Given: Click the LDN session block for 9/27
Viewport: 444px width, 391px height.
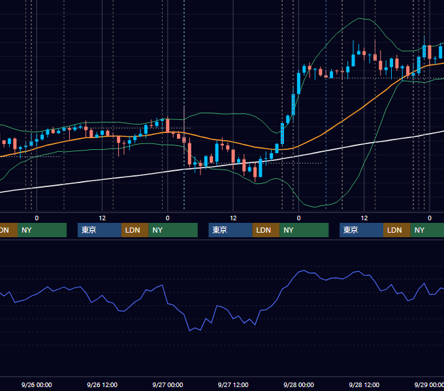Looking at the screenshot, I should click(266, 230).
